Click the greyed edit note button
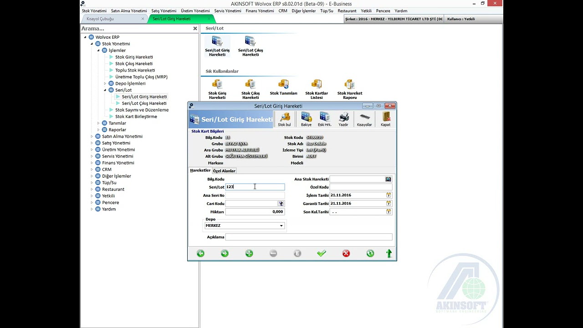Screen dimensions: 583x328 point(297,253)
